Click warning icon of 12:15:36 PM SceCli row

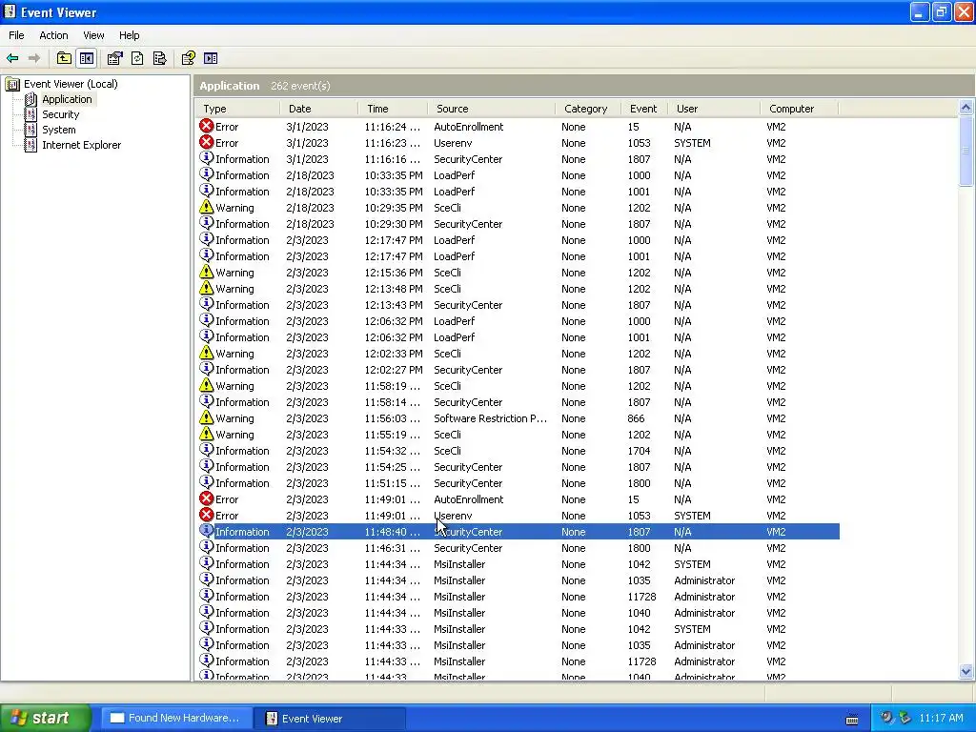(x=206, y=272)
